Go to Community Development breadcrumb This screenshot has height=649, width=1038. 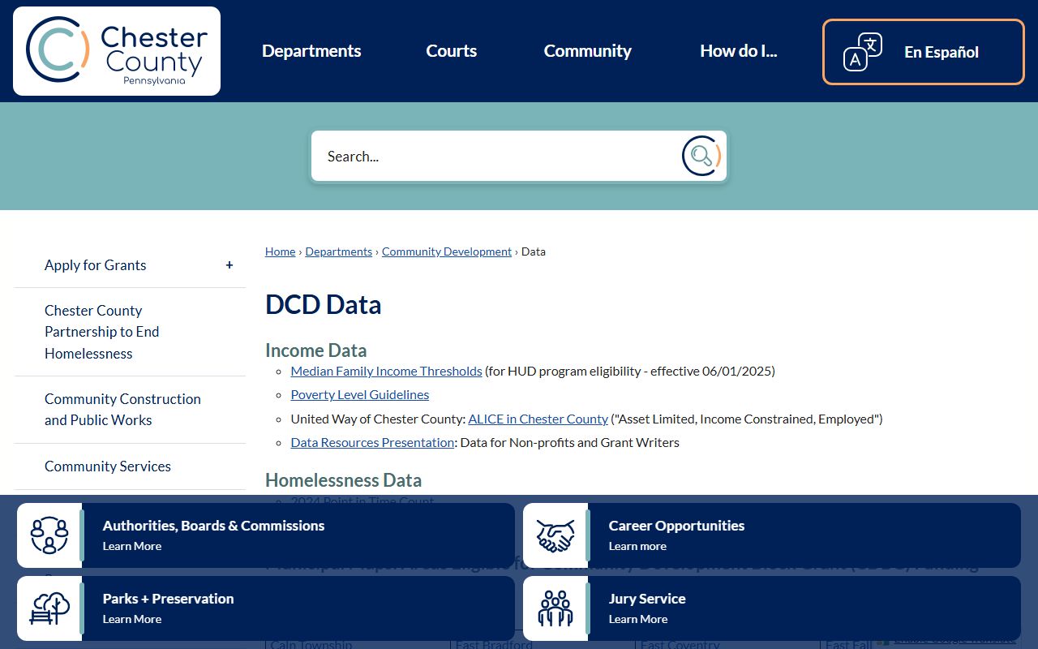click(446, 251)
